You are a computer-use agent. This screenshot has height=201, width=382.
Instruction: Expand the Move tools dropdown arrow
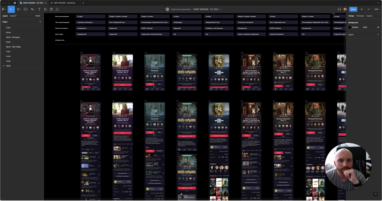click(14, 10)
